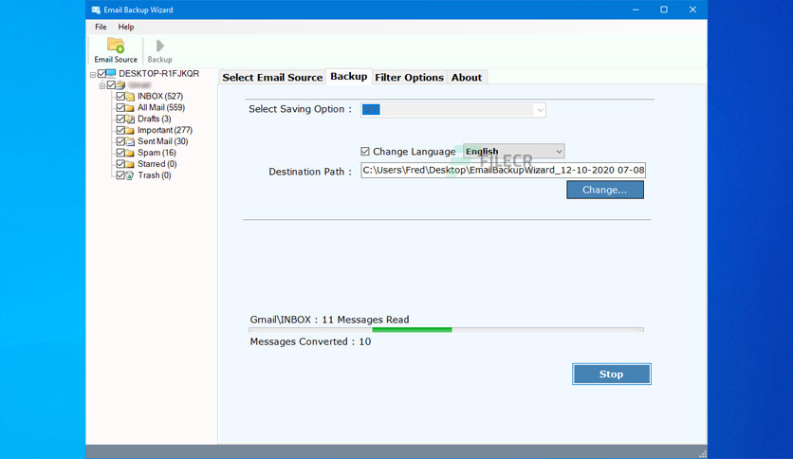Switch to Select Email Source tab
The height and width of the screenshot is (459, 793).
click(x=272, y=78)
